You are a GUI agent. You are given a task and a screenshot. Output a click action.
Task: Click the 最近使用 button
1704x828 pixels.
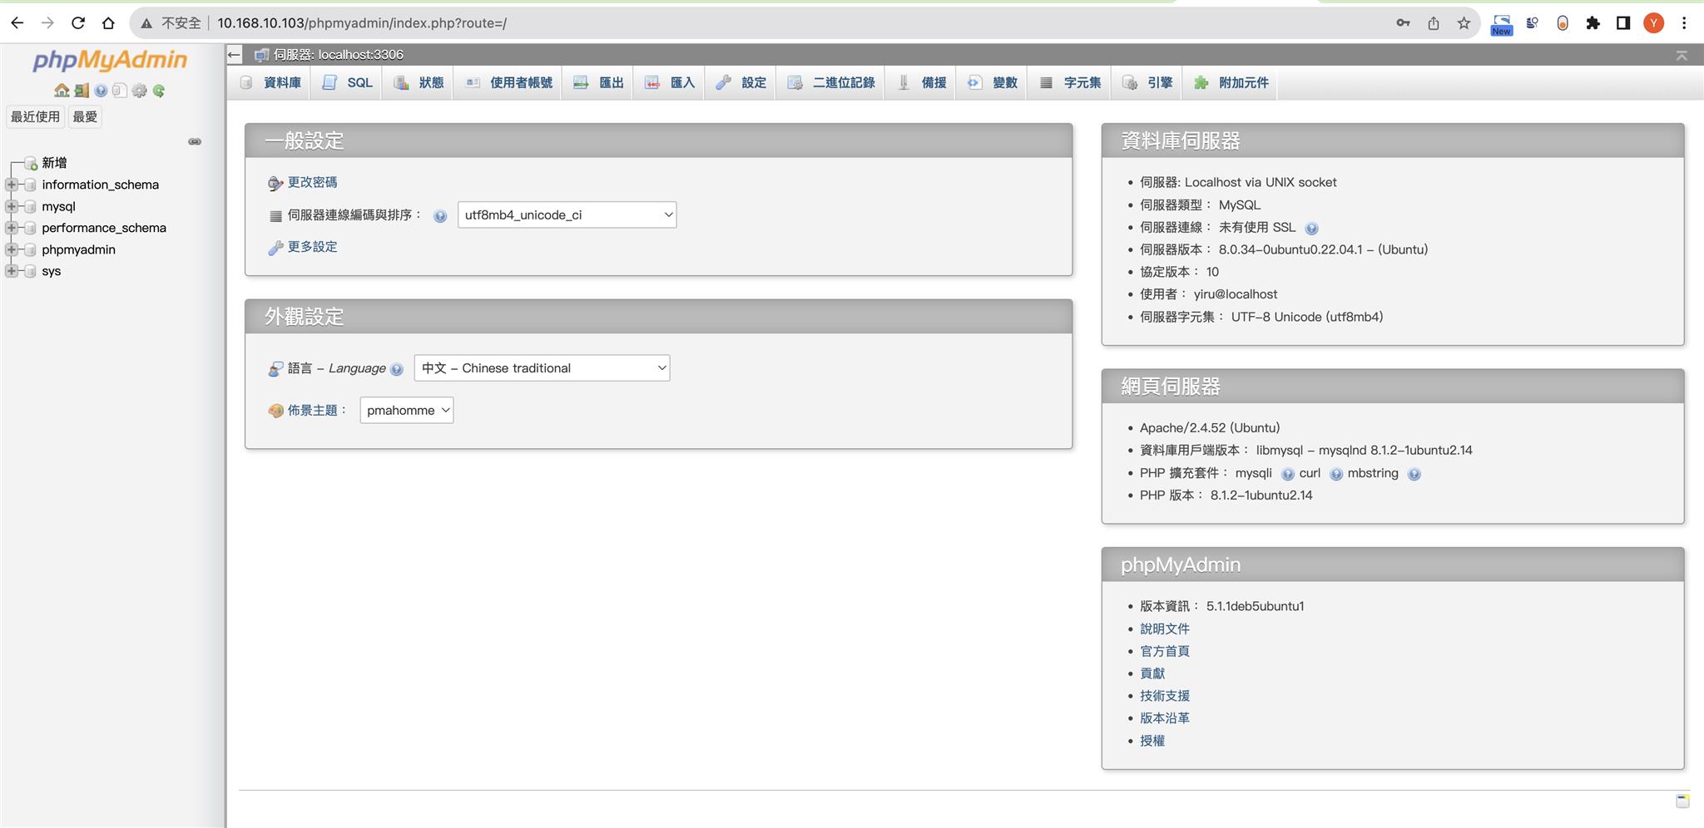(35, 116)
